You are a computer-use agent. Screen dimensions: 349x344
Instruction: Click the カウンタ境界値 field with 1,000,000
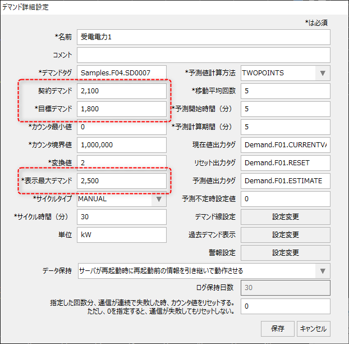[122, 145]
